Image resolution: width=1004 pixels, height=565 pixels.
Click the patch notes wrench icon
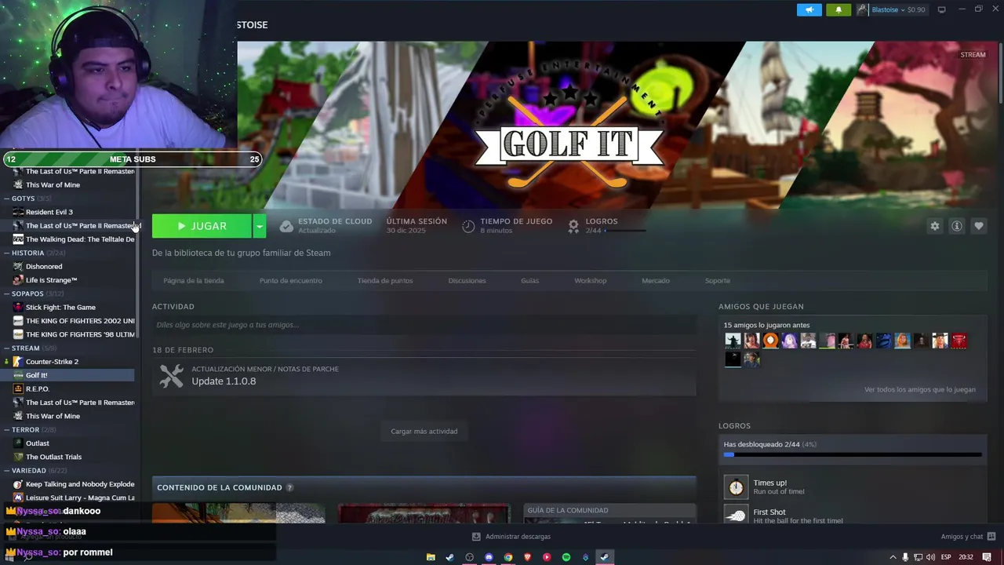(171, 376)
